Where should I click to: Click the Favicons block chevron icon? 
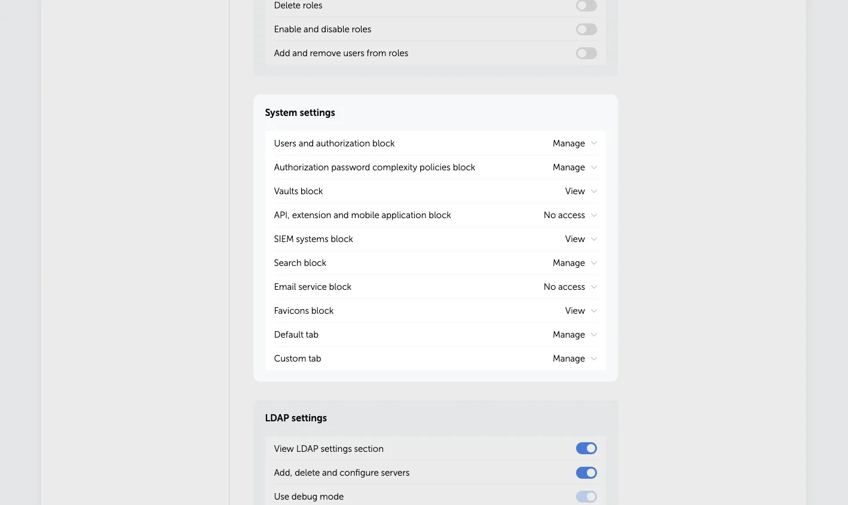(x=594, y=311)
